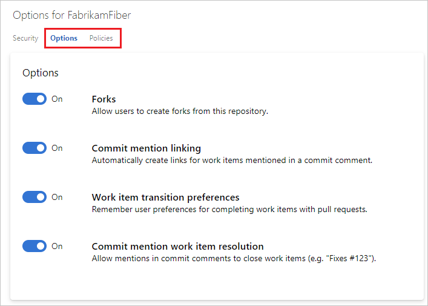The height and width of the screenshot is (306, 428).
Task: Open the Security tab
Action: coord(25,38)
